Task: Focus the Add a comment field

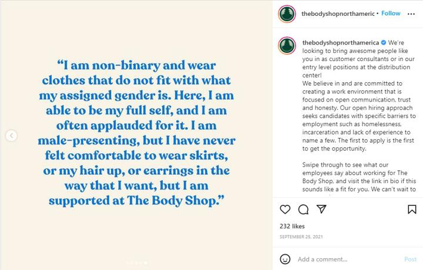Action: (348, 259)
